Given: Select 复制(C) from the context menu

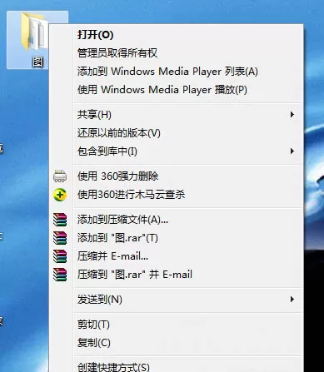Looking at the screenshot, I should 94,343.
